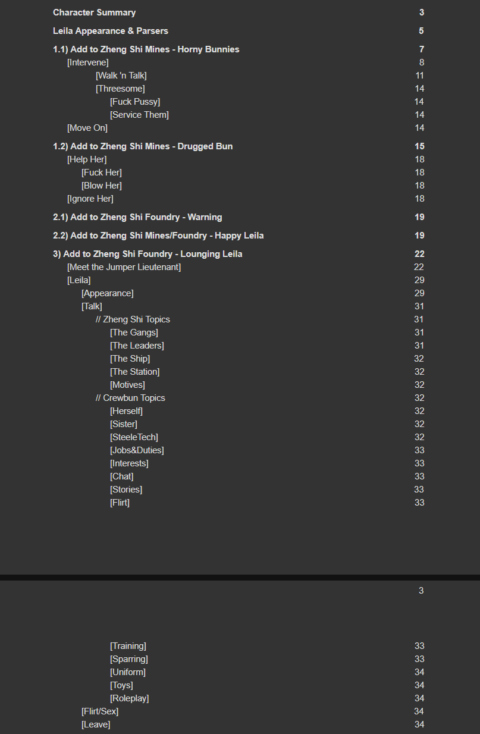Select the [Move On] entry

(87, 128)
